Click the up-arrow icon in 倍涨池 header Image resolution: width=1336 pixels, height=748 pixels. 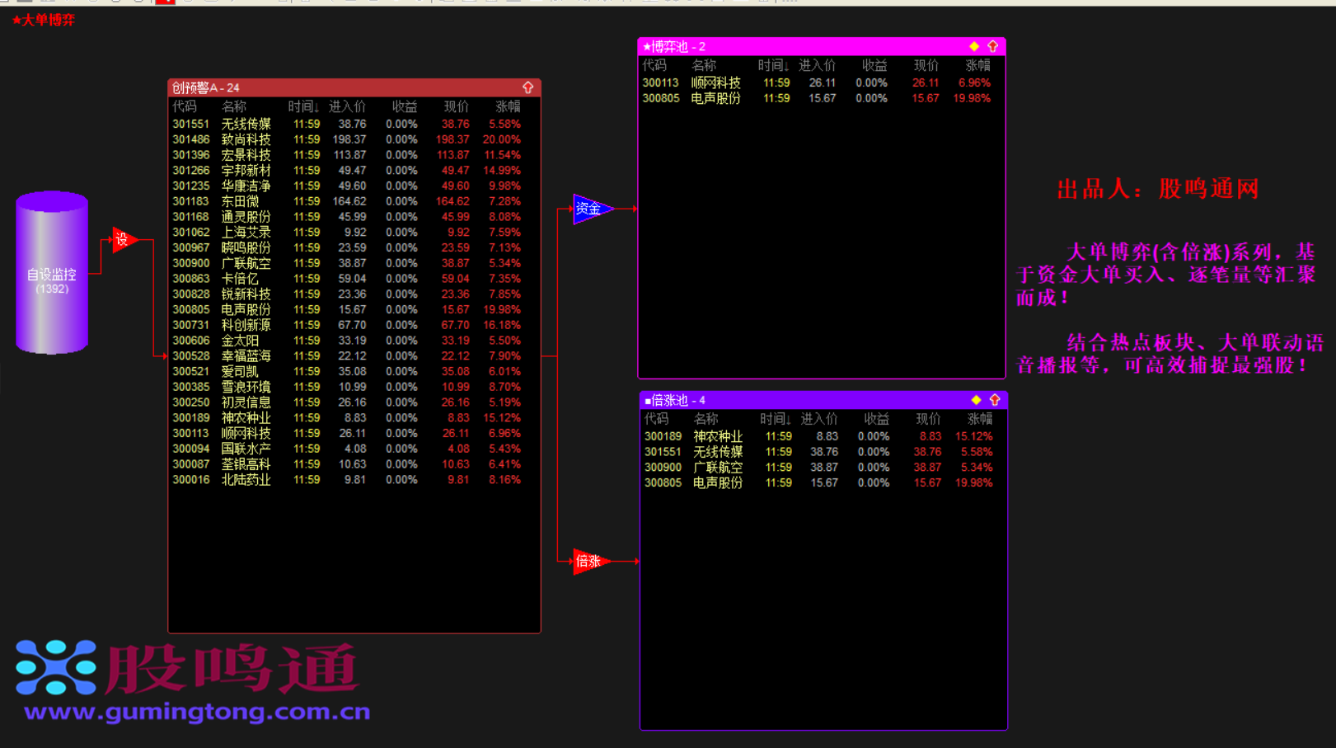coord(995,400)
